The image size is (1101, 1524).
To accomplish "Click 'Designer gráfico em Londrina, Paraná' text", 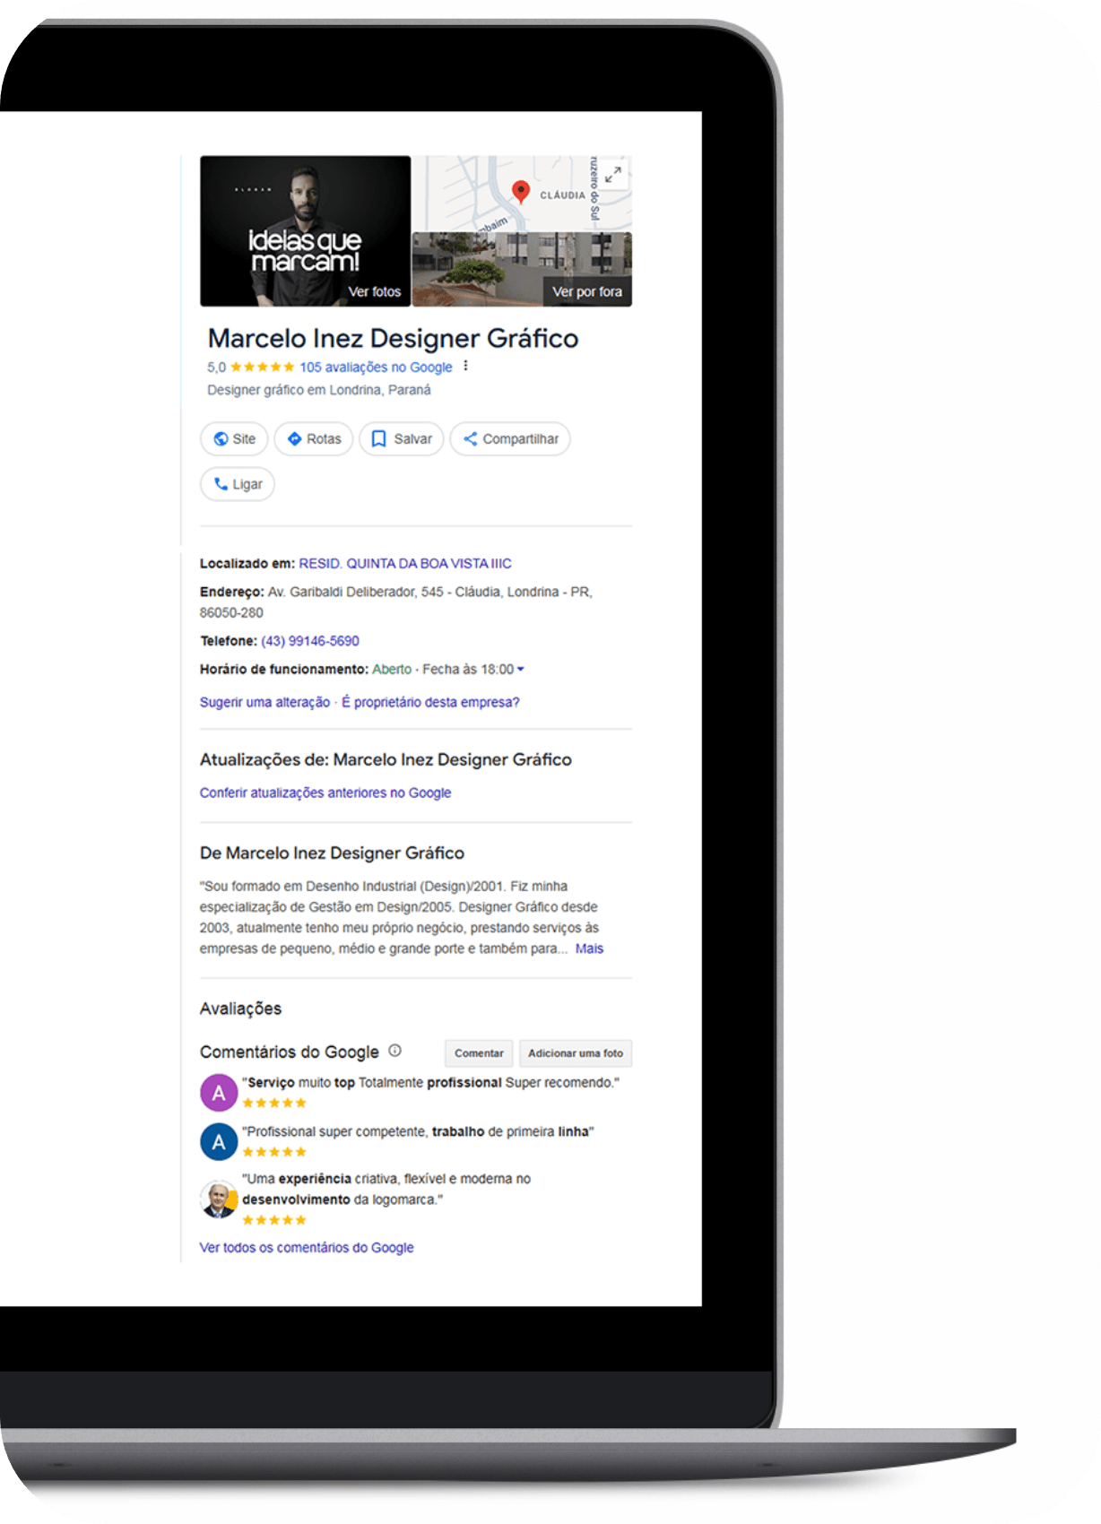I will (x=318, y=390).
